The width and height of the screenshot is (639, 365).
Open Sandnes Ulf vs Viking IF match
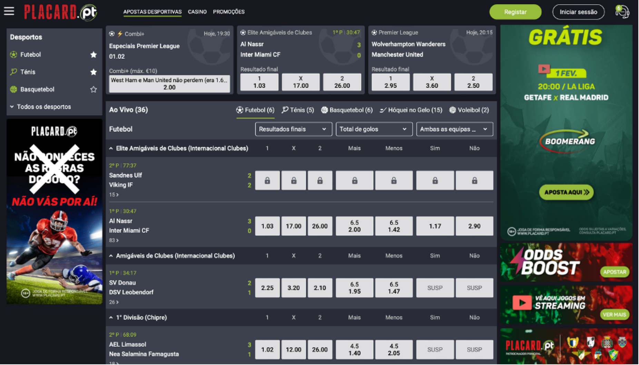click(126, 180)
